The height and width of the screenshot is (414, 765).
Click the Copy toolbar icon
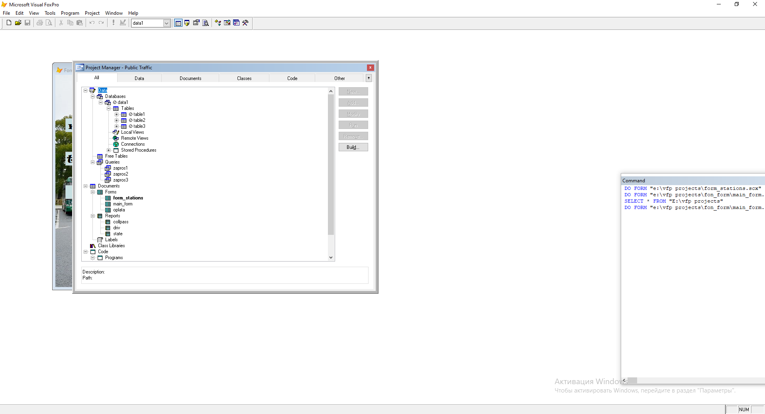click(x=70, y=23)
